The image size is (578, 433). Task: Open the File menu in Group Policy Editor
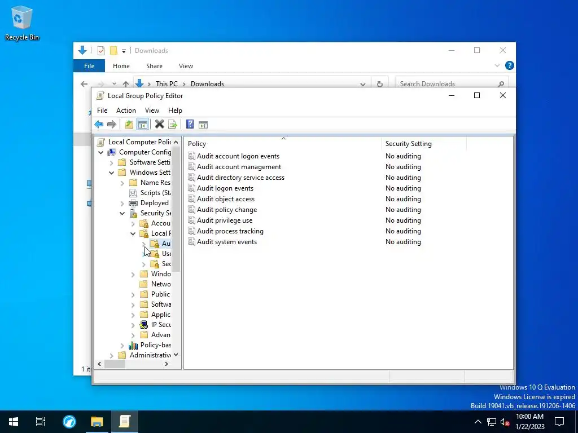click(x=102, y=111)
